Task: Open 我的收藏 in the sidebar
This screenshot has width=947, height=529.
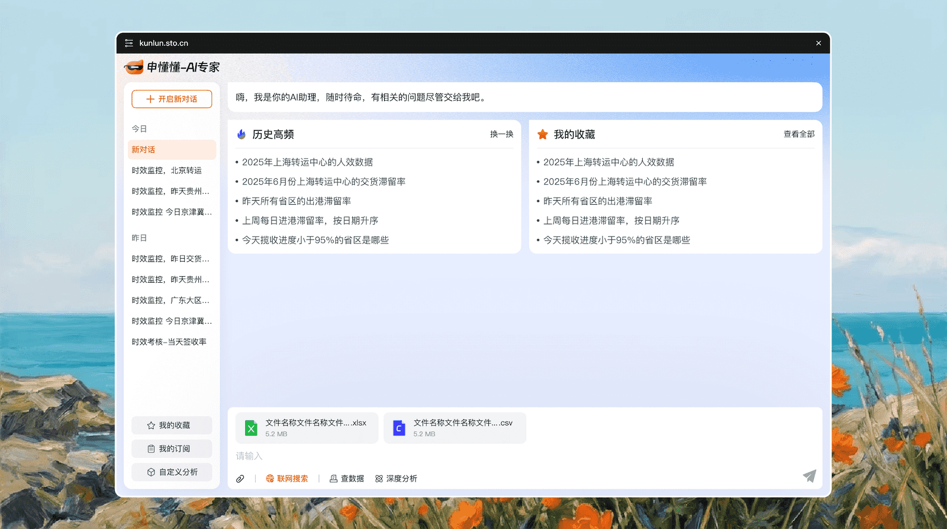Action: (x=172, y=425)
